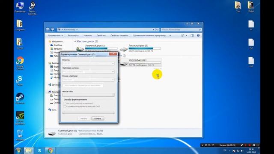Click AutoPlay in the Explorer toolbar
The image size is (274, 154).
tap(73, 36)
